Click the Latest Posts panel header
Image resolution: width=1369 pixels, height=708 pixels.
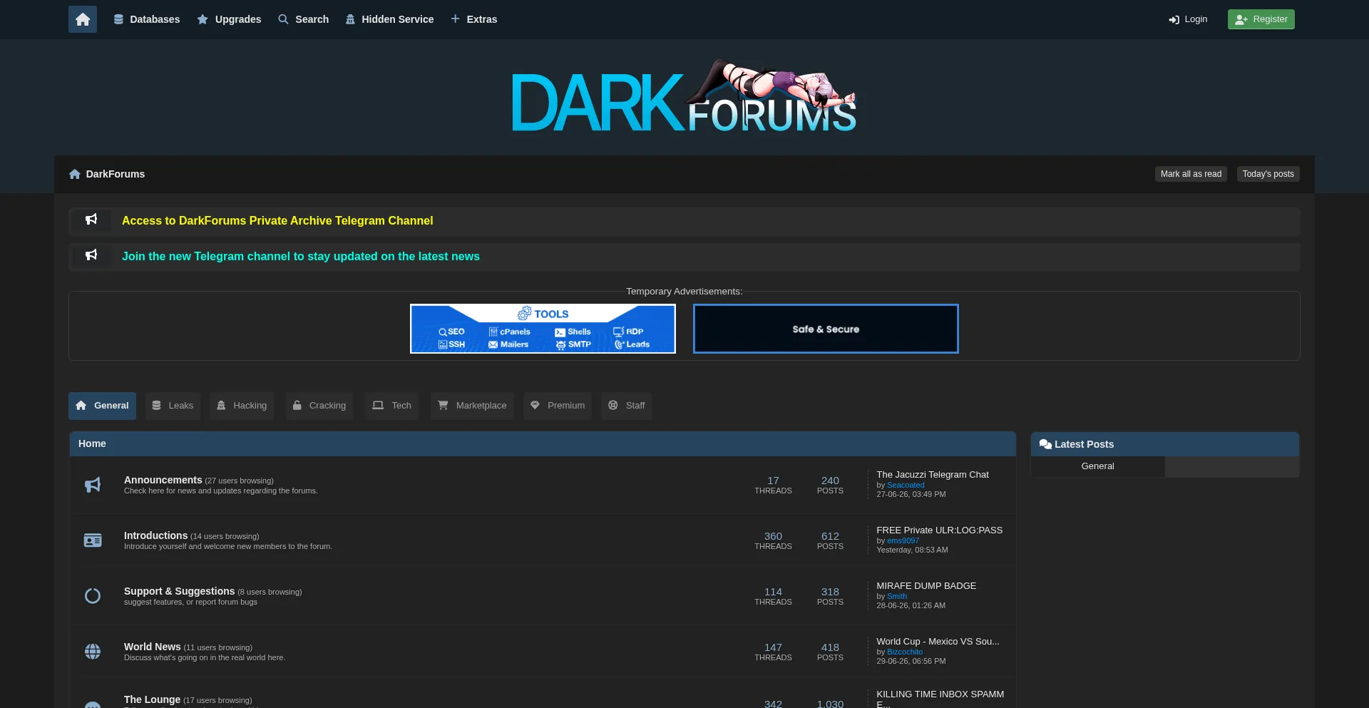pyautogui.click(x=1164, y=444)
